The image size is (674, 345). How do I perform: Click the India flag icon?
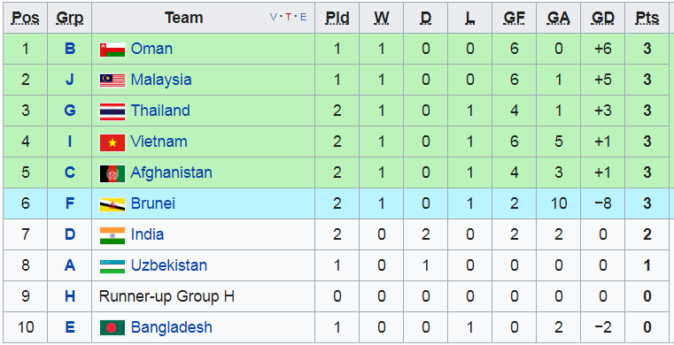(x=112, y=235)
